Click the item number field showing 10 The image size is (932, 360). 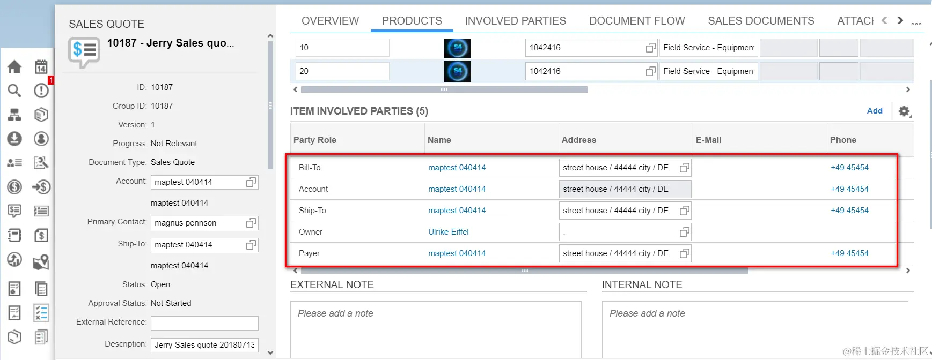(x=342, y=48)
